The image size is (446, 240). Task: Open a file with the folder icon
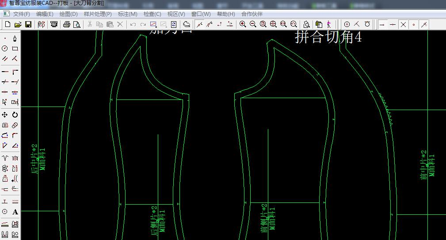(x=18, y=24)
